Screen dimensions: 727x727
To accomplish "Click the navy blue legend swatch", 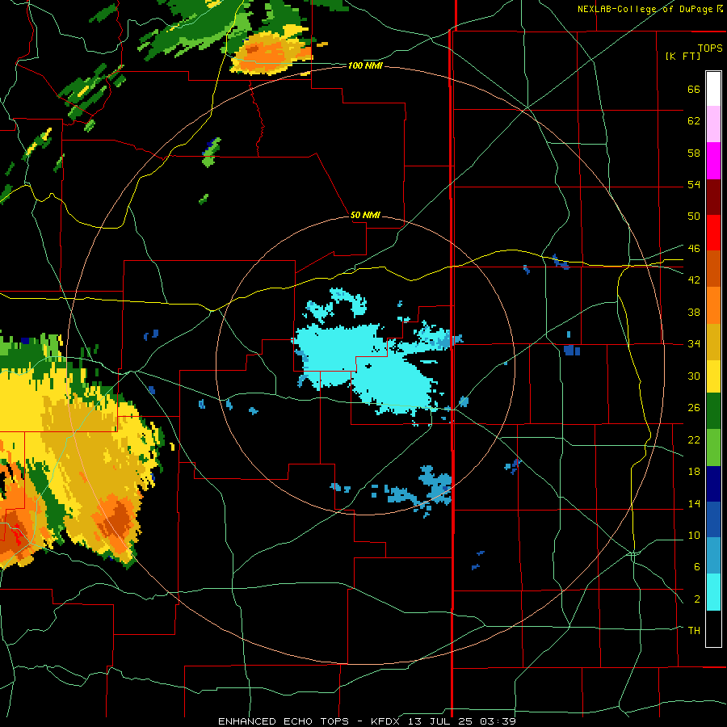I will pyautogui.click(x=713, y=484).
